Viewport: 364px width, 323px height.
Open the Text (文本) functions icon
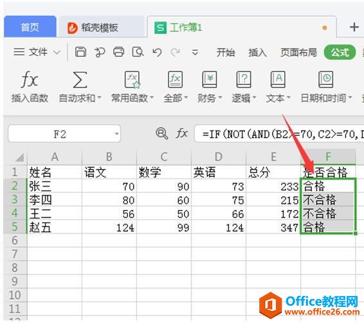[278, 80]
